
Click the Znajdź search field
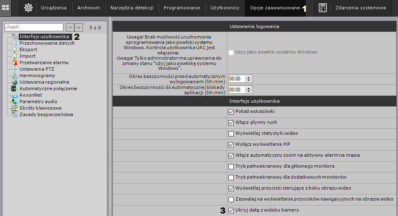pos(34,27)
